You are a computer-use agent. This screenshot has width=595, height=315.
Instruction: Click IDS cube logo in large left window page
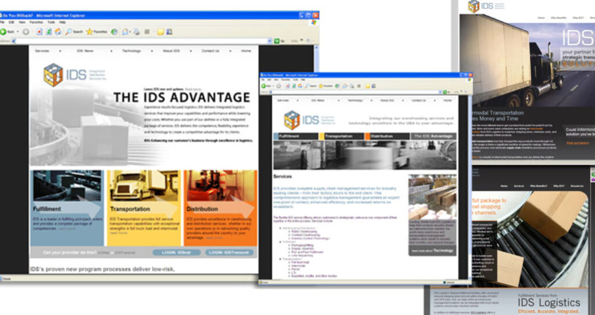tap(53, 75)
